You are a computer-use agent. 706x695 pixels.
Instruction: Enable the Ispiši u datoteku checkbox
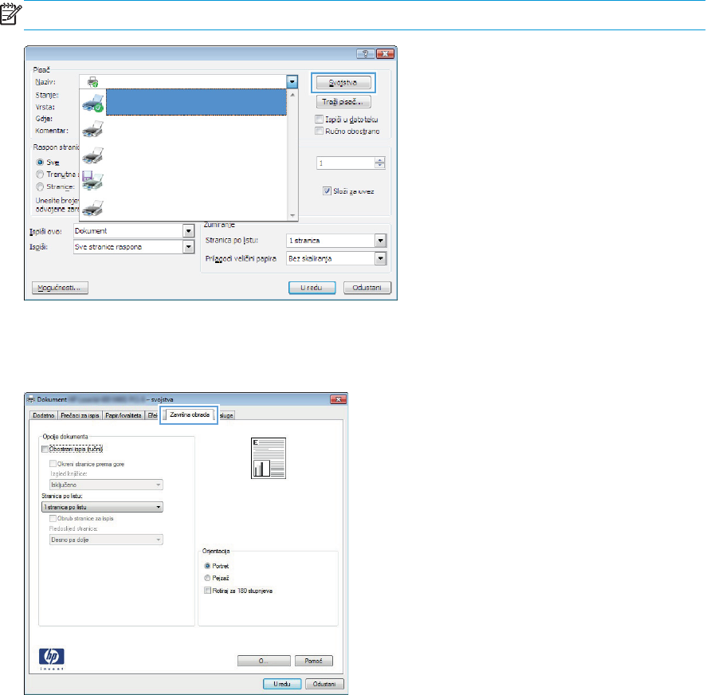[320, 120]
